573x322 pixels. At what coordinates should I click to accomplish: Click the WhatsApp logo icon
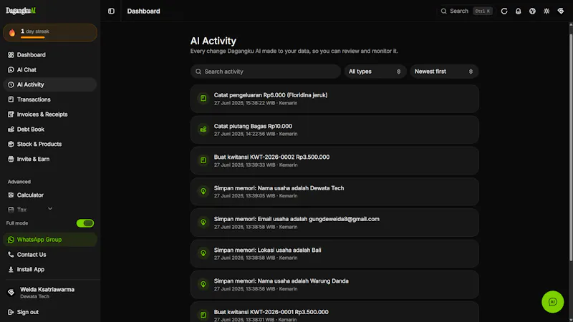(11, 240)
